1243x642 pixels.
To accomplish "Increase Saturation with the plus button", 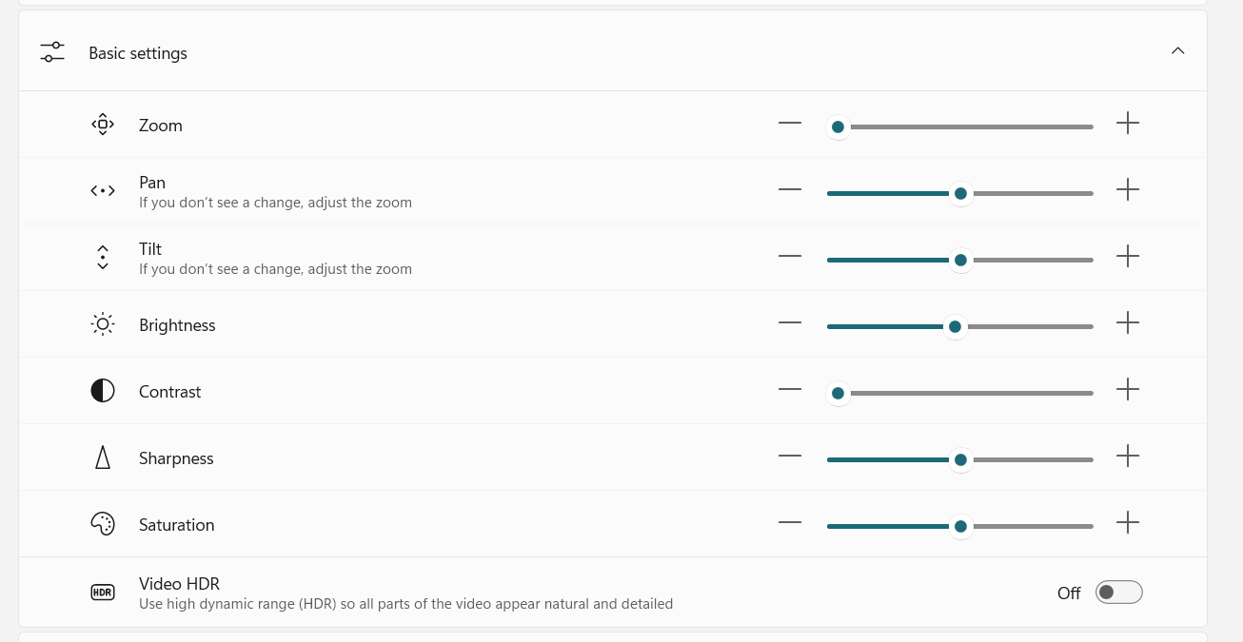I will (1128, 522).
